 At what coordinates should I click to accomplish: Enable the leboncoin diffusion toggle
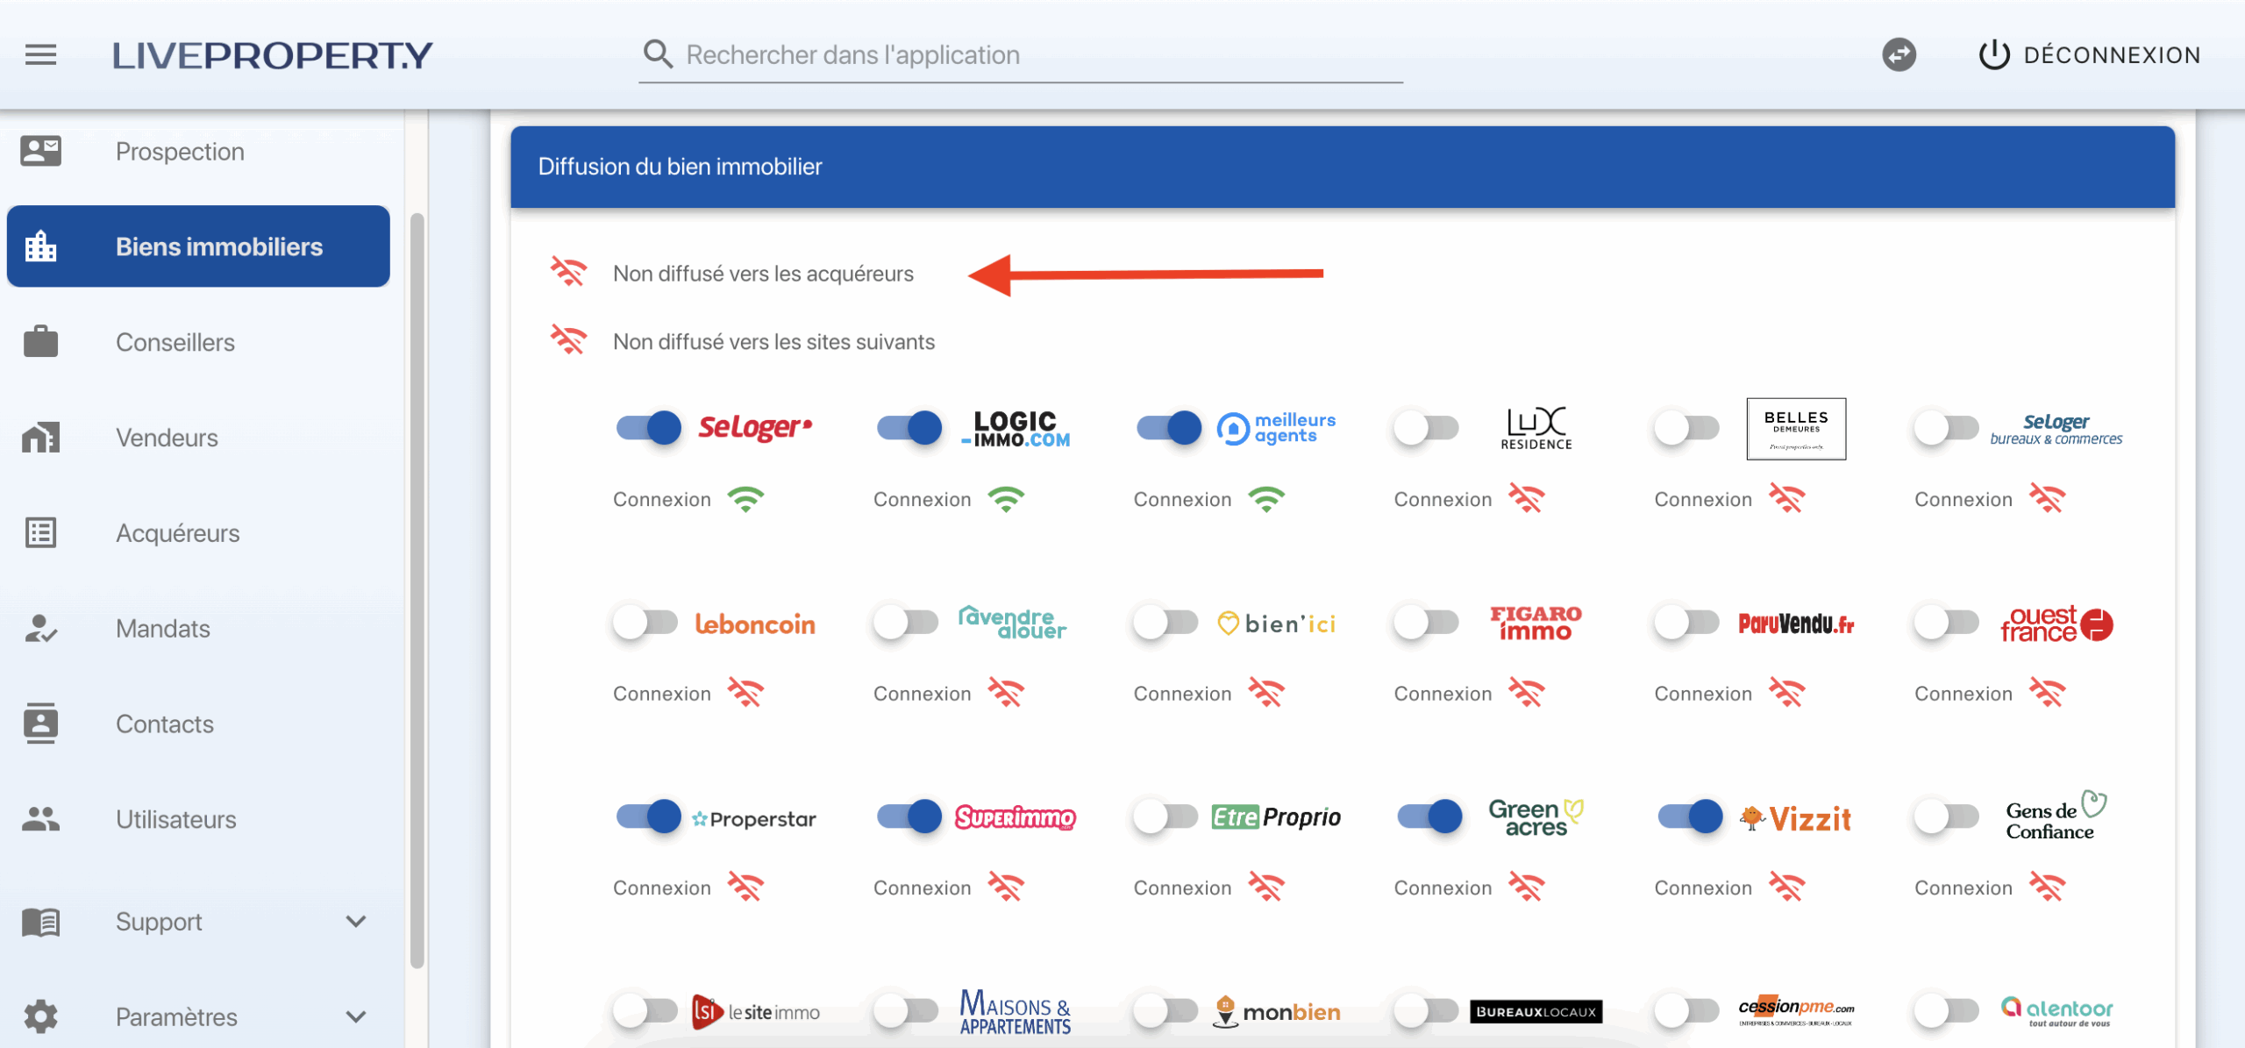pos(645,623)
